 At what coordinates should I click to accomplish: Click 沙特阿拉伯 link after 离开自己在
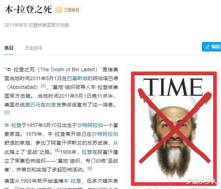click(x=105, y=134)
